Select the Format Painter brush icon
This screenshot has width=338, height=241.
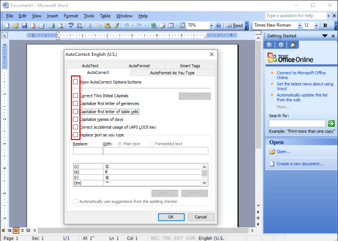(116, 25)
